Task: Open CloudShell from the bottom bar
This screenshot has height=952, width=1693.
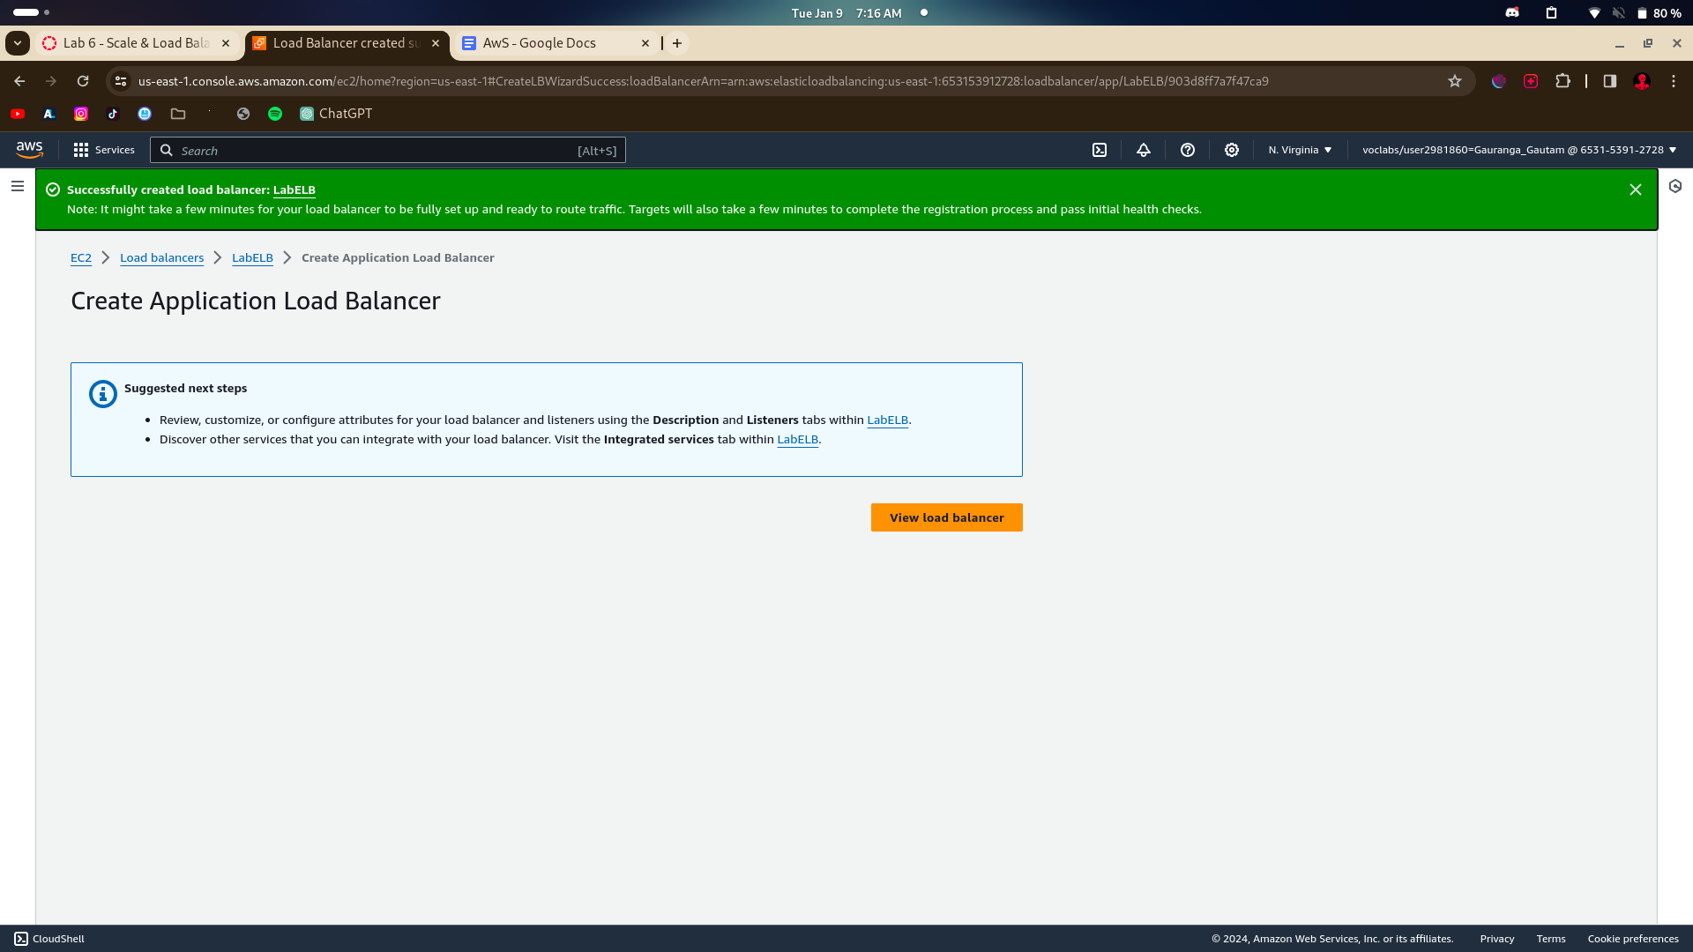Action: click(x=49, y=939)
